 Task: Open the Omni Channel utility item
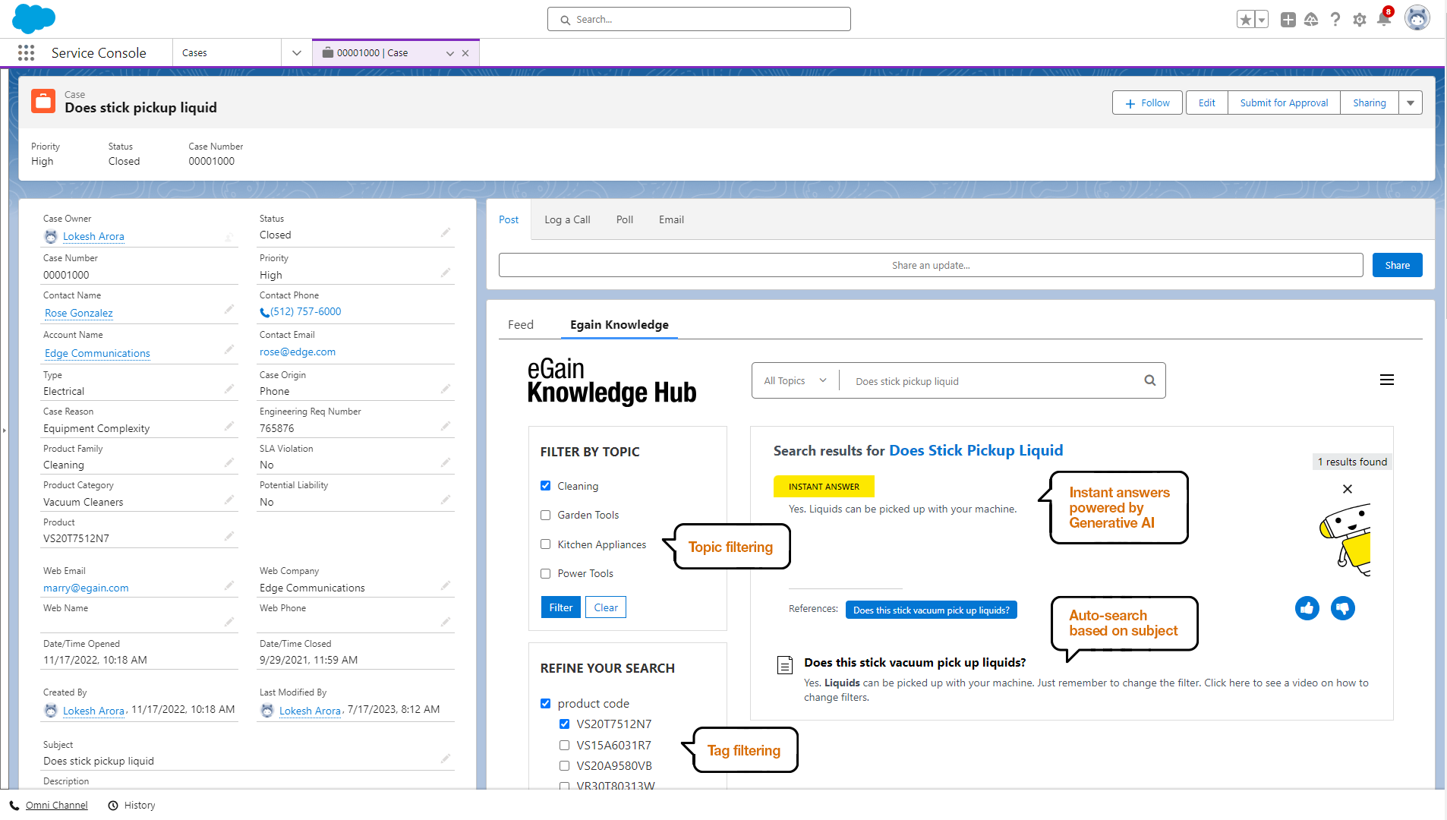click(49, 805)
